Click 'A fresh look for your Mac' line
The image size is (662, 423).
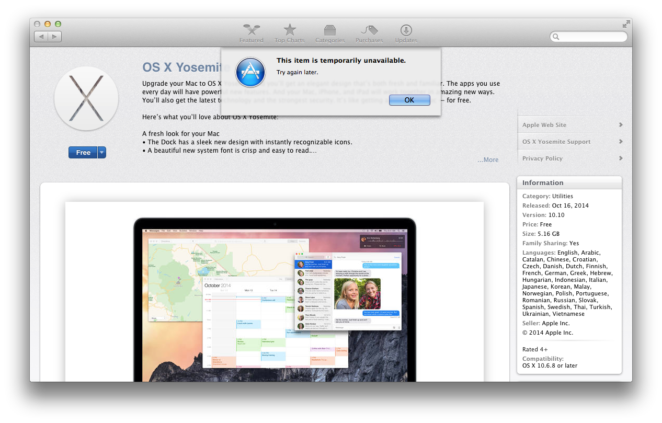pyautogui.click(x=181, y=134)
